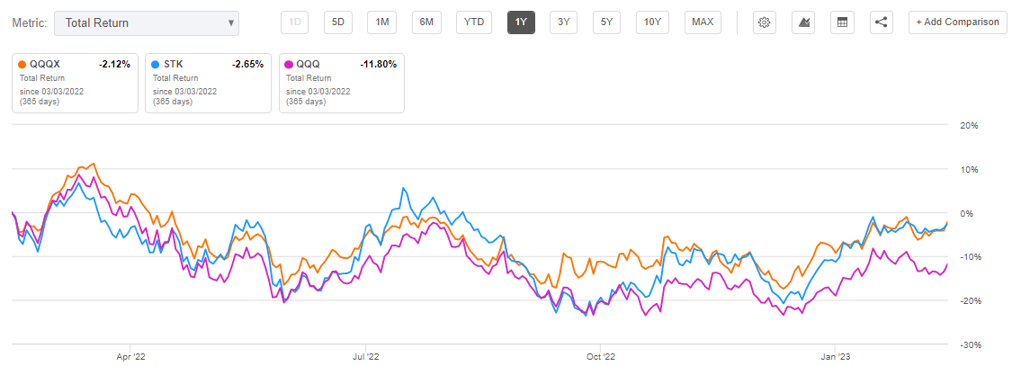Switch to the YTD range
Viewport: 1012px width, 366px height.
474,22
